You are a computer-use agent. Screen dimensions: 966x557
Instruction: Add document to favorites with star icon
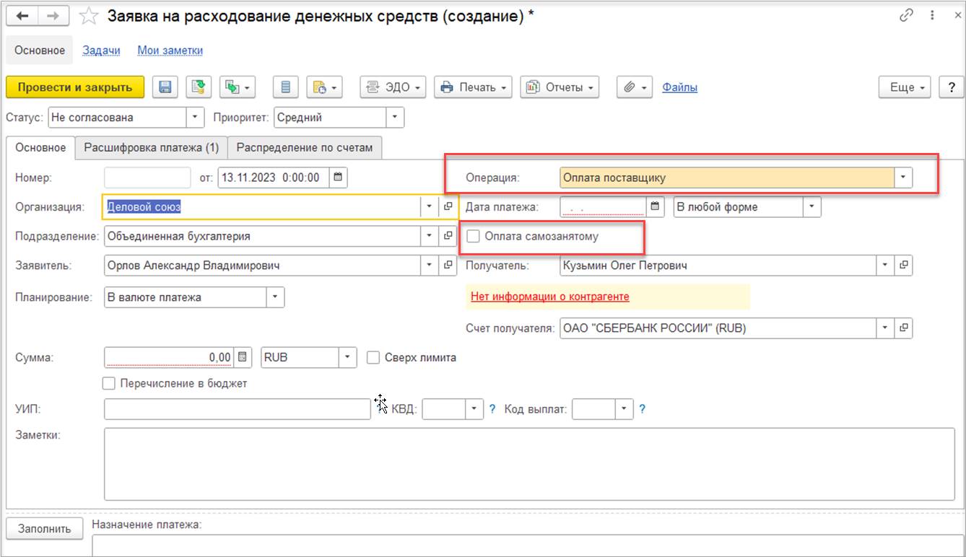coord(88,16)
